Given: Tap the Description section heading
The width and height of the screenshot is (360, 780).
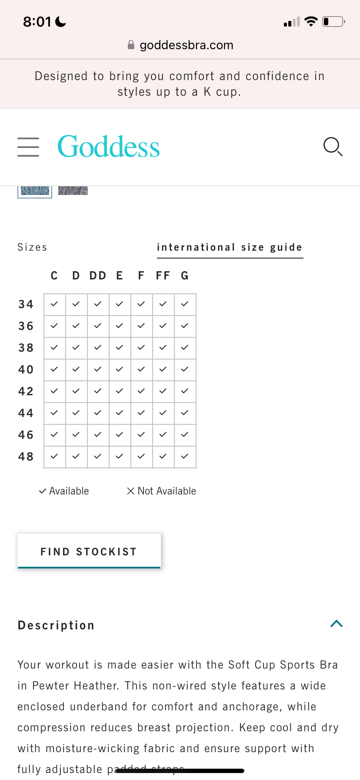Looking at the screenshot, I should 56,625.
